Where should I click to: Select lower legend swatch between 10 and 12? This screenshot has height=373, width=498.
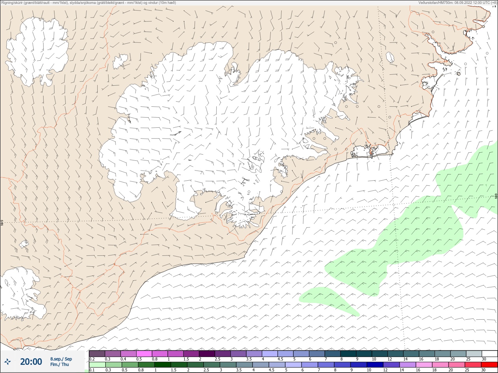coord(375,365)
